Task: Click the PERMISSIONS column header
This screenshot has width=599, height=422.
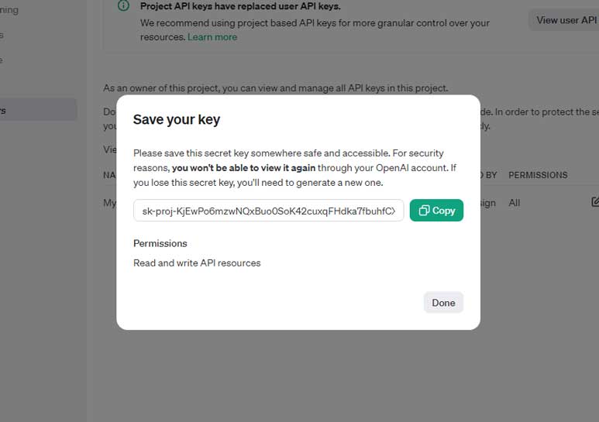Action: [x=538, y=175]
